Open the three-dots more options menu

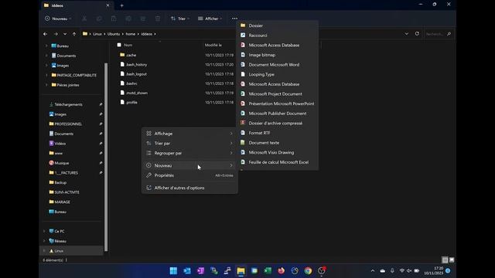coord(234,19)
